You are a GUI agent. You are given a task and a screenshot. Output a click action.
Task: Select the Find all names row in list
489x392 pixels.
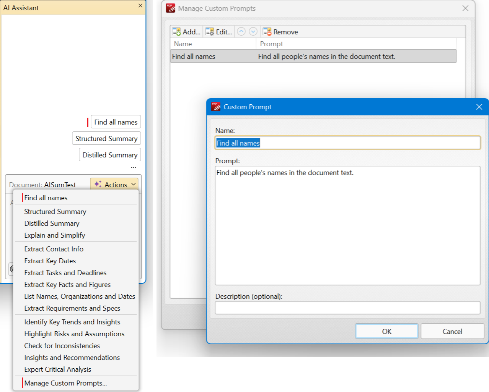[313, 56]
